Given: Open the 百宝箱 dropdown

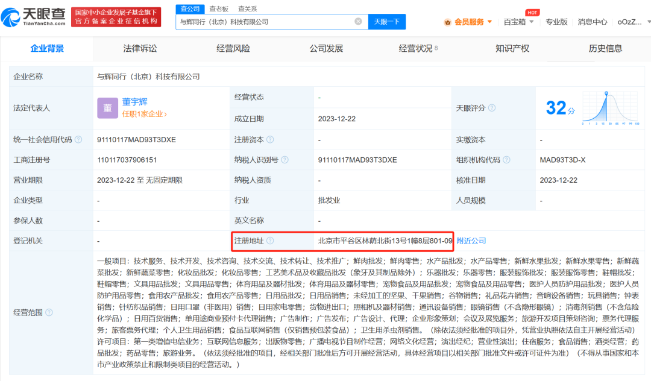Looking at the screenshot, I should click(518, 22).
